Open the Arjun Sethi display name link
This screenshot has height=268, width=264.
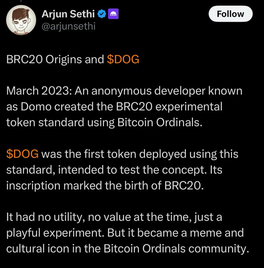pos(68,14)
